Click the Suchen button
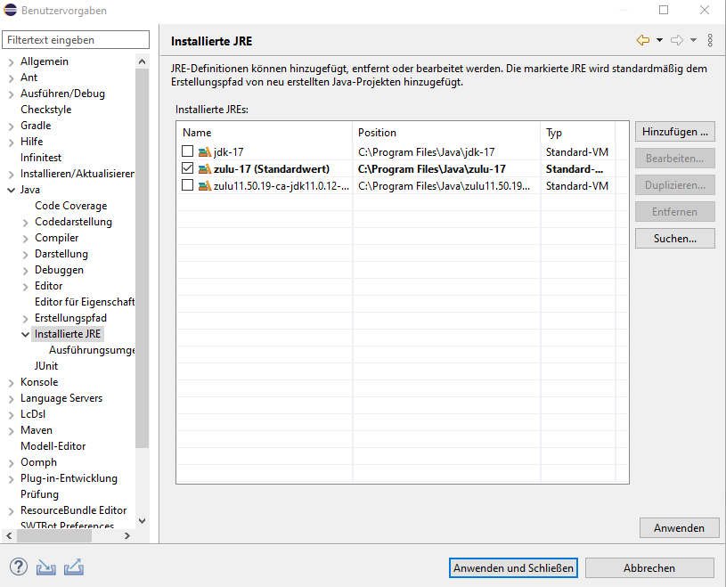This screenshot has height=587, width=726. tap(675, 239)
